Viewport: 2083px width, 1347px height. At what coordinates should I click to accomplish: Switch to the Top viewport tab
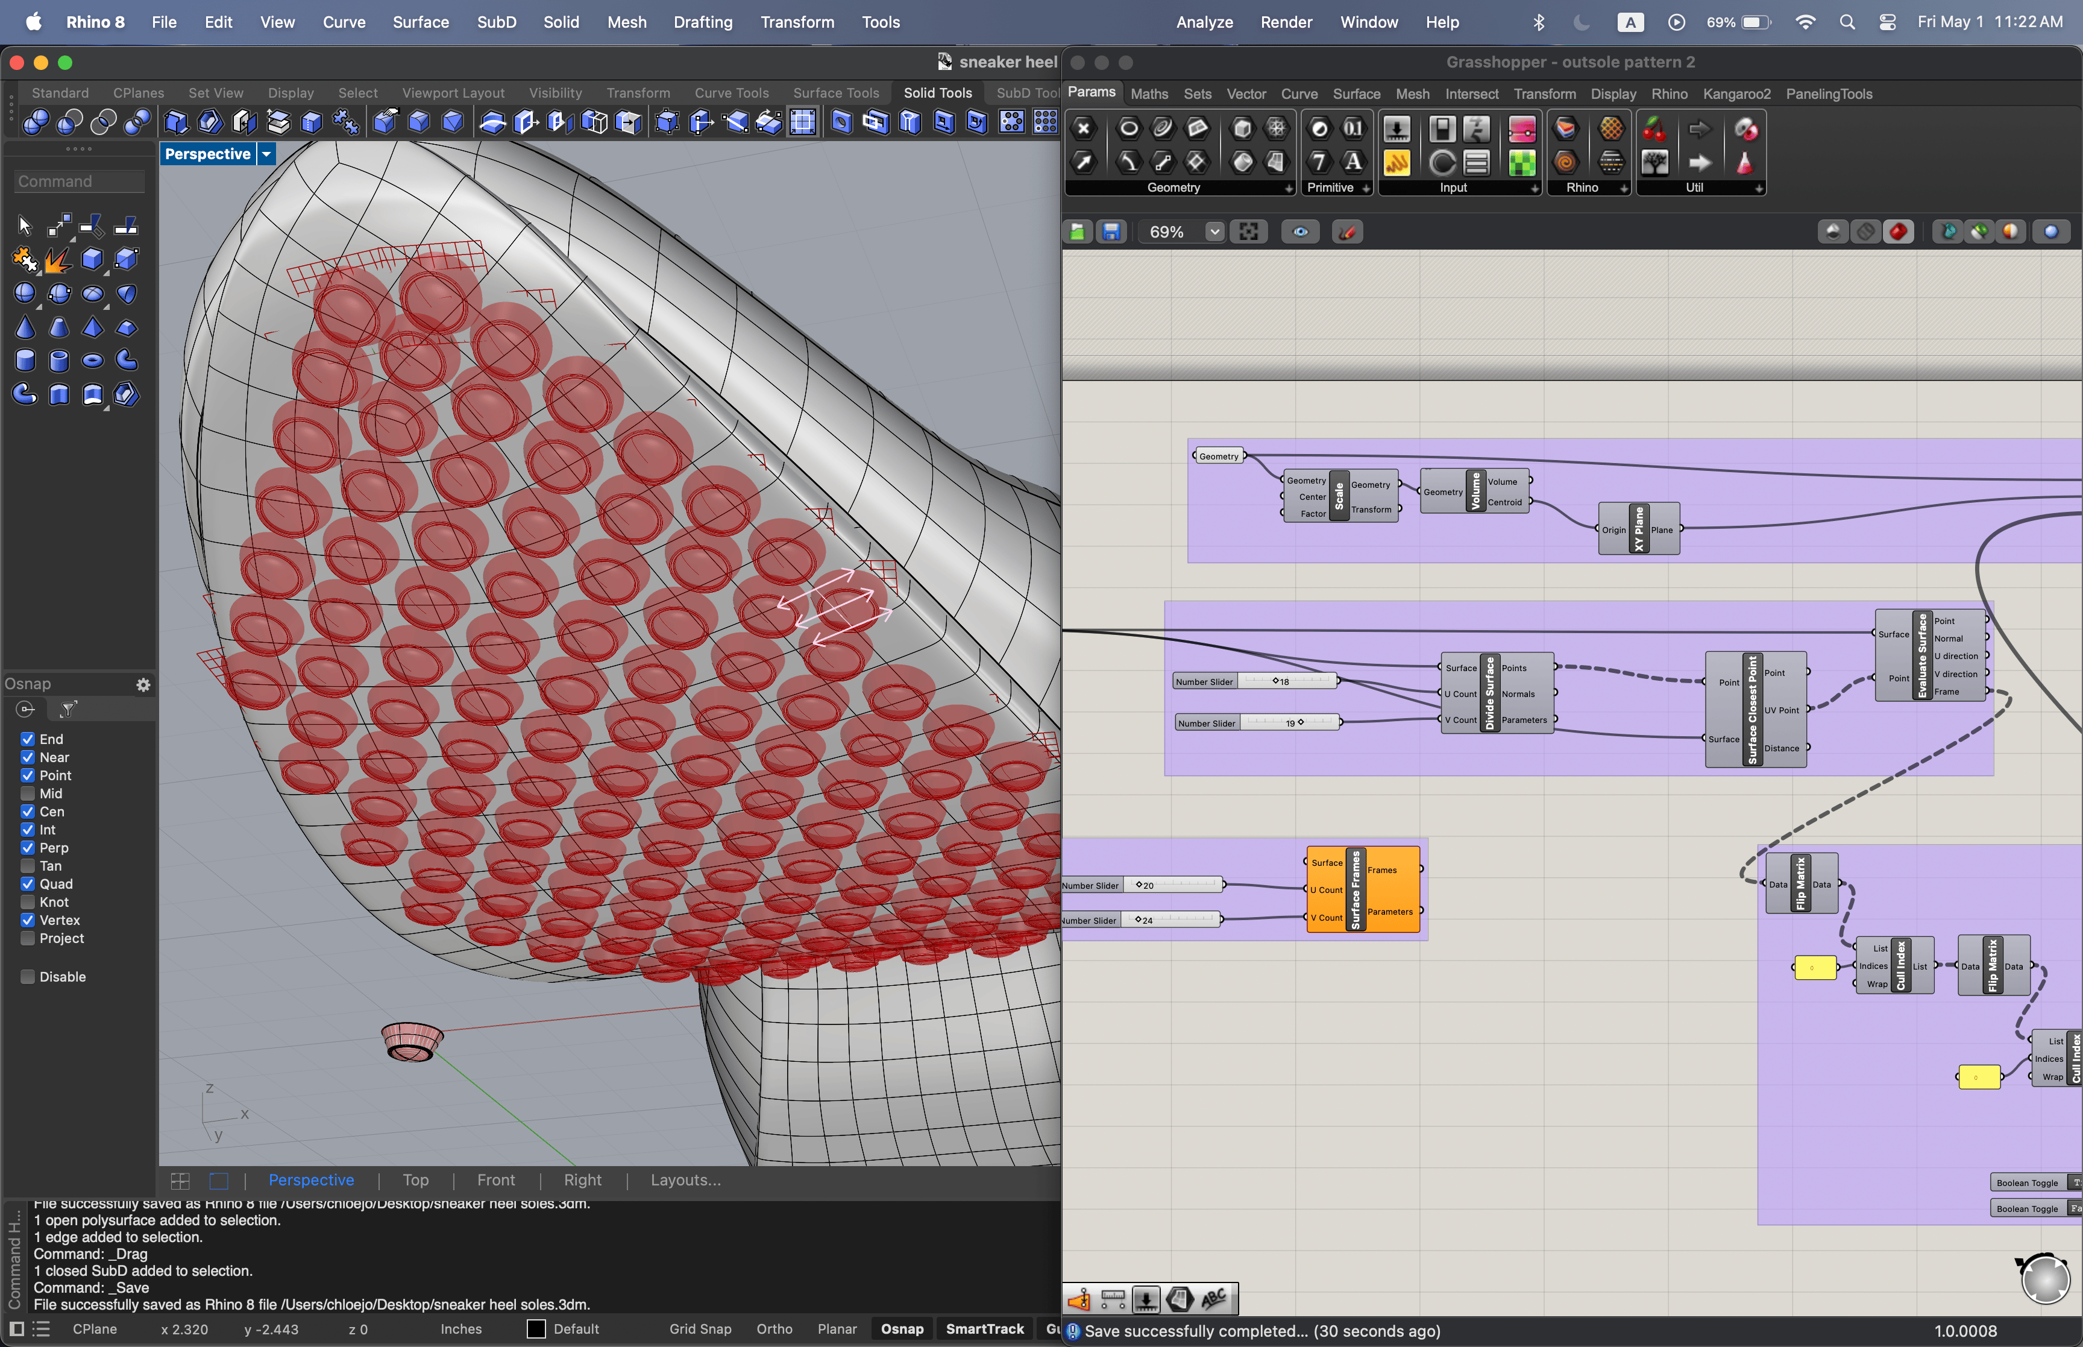pyautogui.click(x=415, y=1180)
